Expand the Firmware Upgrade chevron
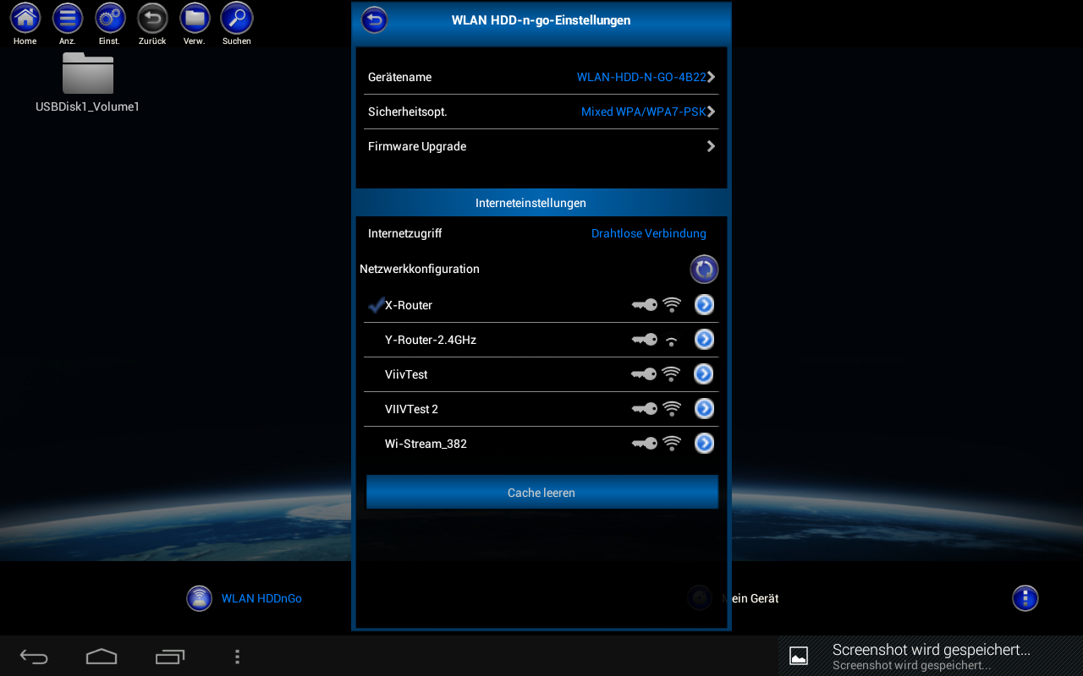 tap(711, 146)
